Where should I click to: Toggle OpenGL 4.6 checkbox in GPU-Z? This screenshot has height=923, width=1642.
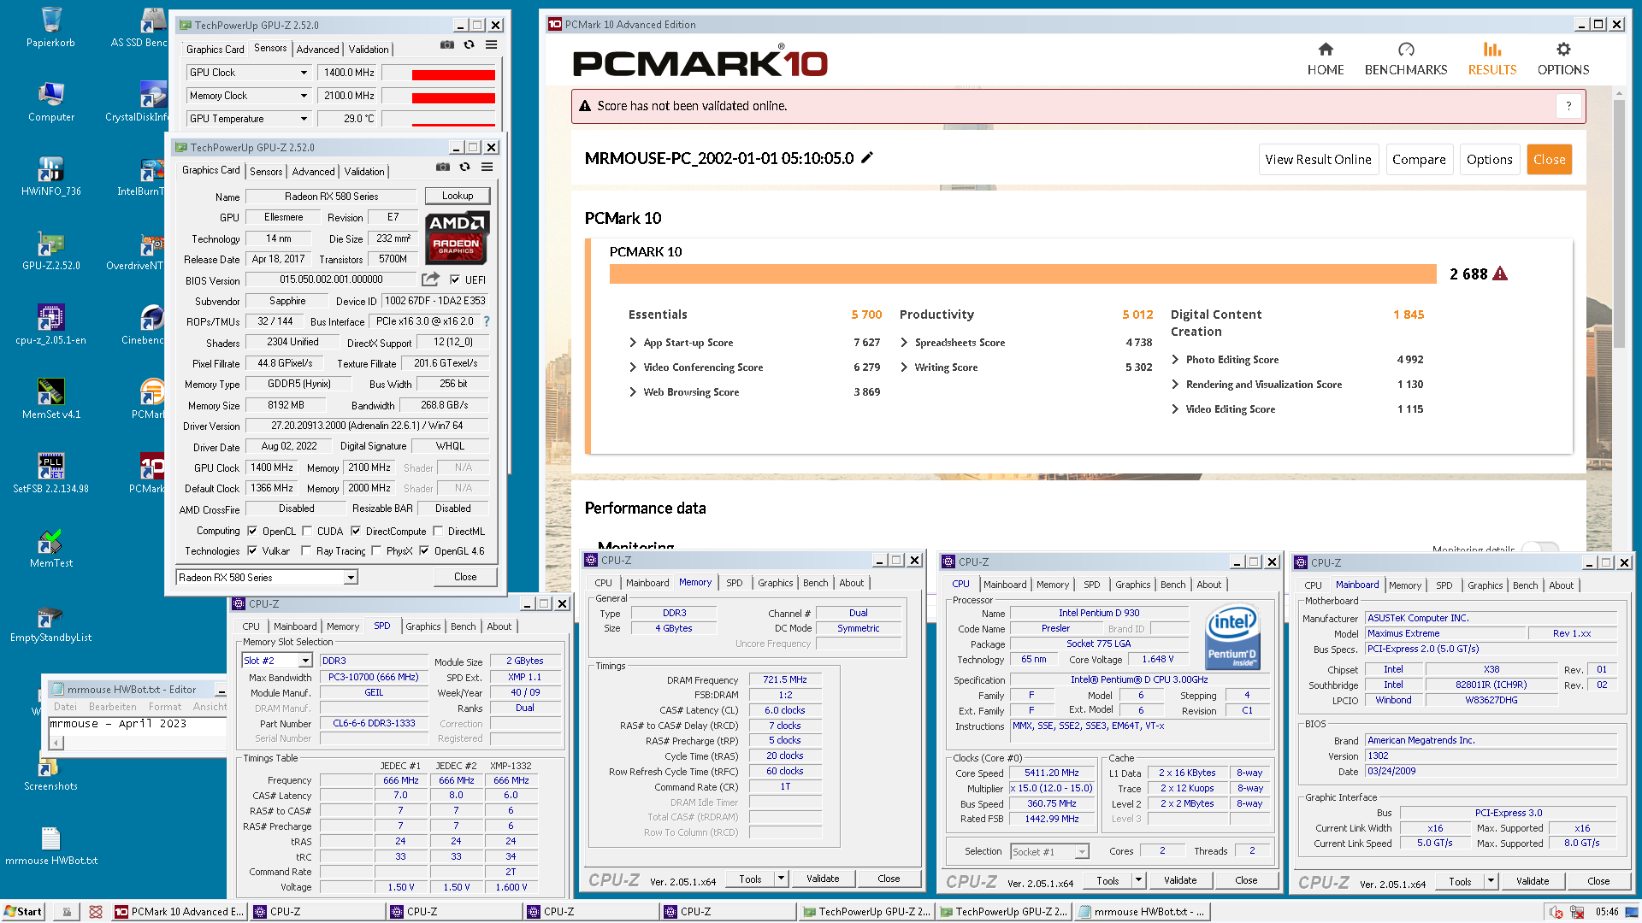click(x=424, y=550)
